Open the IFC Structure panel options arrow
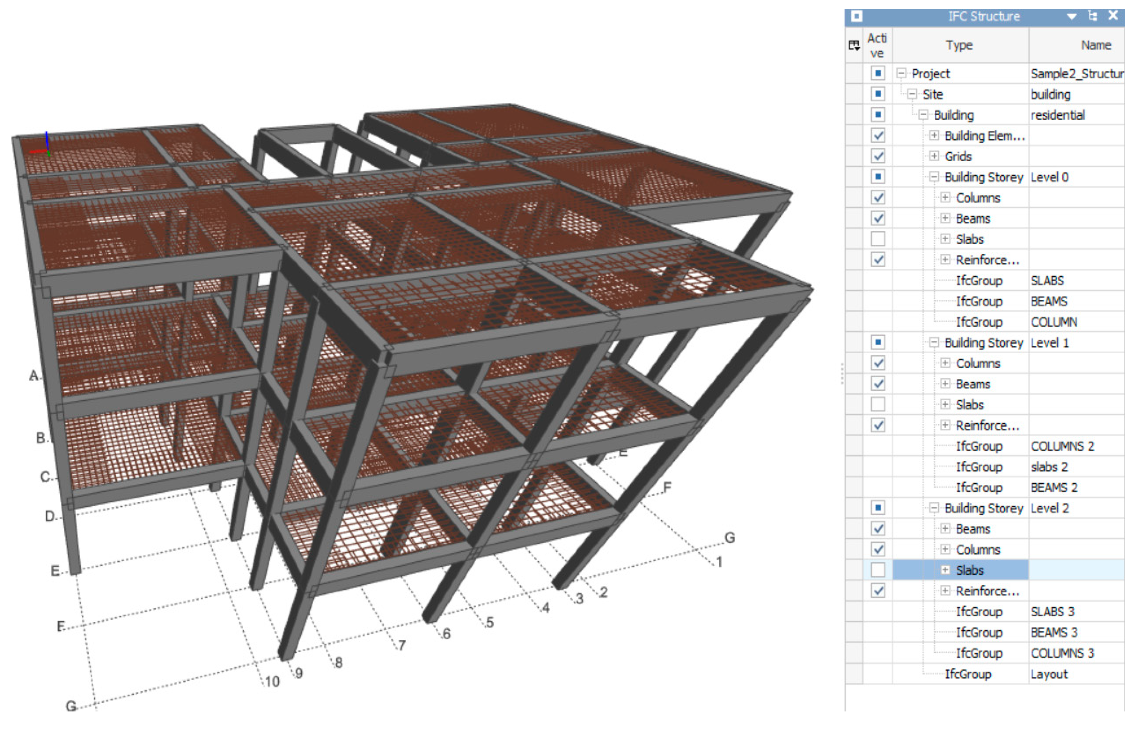1138x730 pixels. click(x=1071, y=16)
